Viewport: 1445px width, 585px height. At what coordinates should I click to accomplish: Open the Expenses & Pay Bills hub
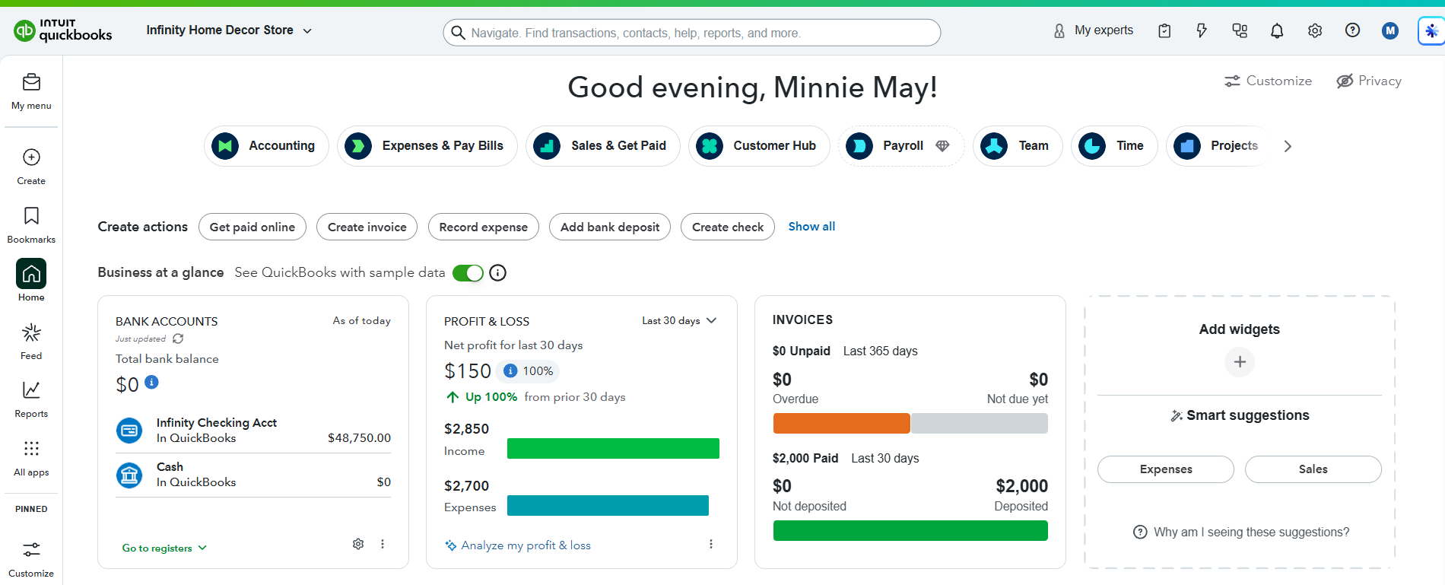click(x=427, y=146)
